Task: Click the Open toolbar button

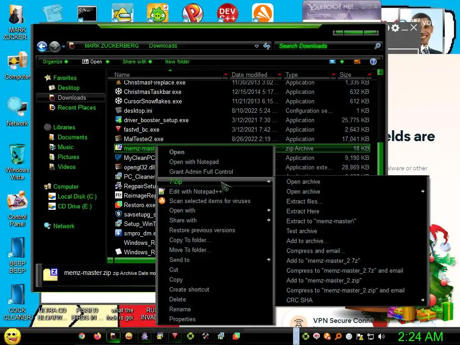Action: coord(95,62)
